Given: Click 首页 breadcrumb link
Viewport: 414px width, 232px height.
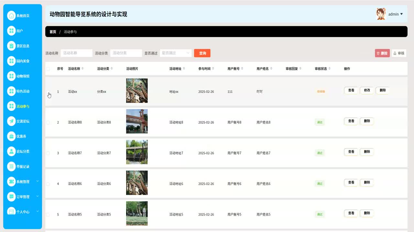Looking at the screenshot, I should 53,32.
